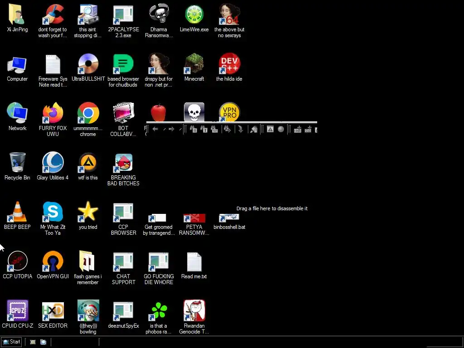Click the curved down-arrow jump icon in toolbar
The image size is (464, 348).
click(x=241, y=129)
